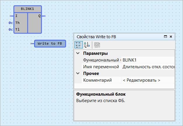Select the Write to FB block

coord(50,44)
